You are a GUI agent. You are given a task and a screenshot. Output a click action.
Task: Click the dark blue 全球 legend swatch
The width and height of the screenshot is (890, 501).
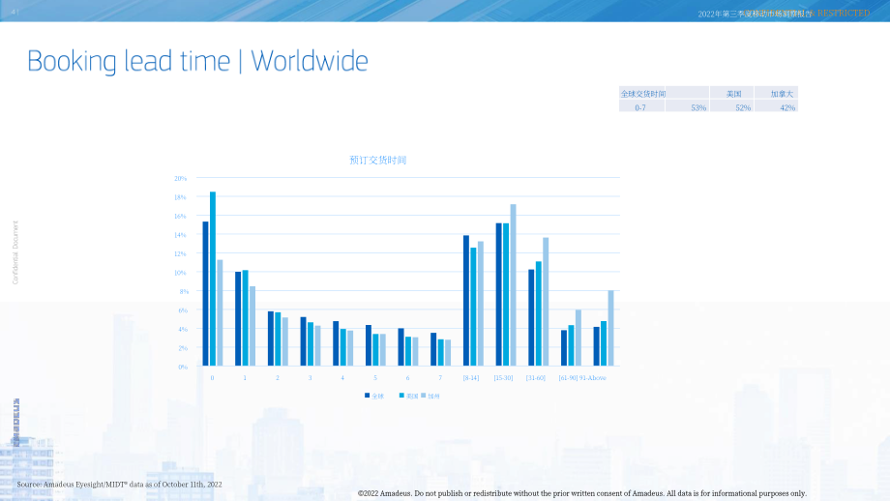368,396
